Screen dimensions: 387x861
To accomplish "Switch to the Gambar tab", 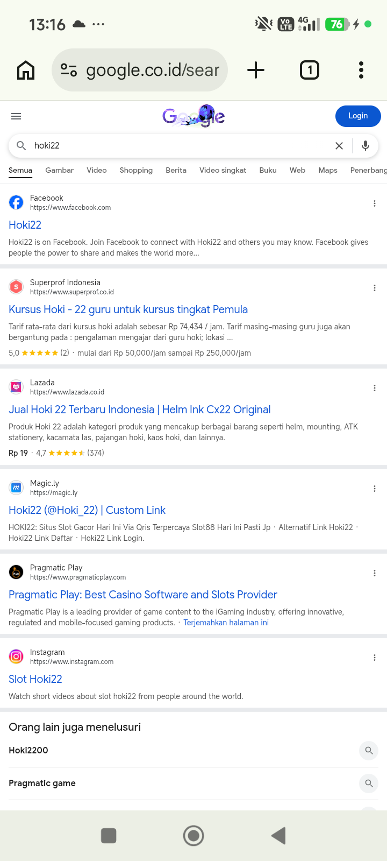I will tap(59, 170).
